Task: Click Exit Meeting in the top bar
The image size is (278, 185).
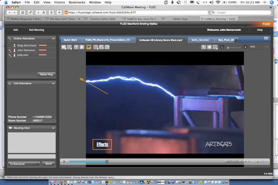Action: coord(36,30)
